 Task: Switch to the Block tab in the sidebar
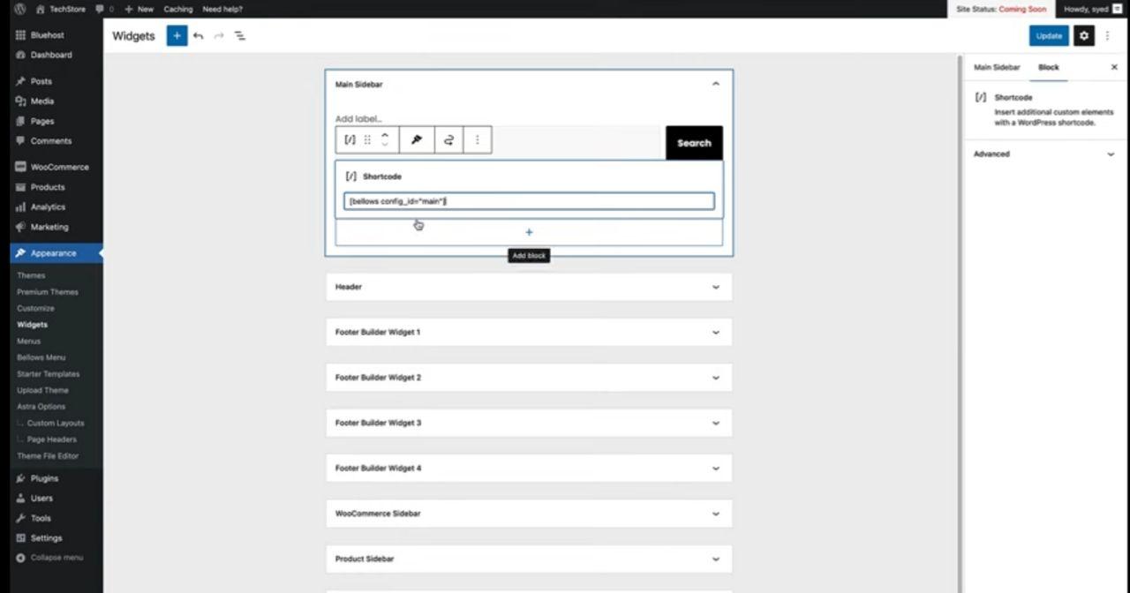point(1048,67)
